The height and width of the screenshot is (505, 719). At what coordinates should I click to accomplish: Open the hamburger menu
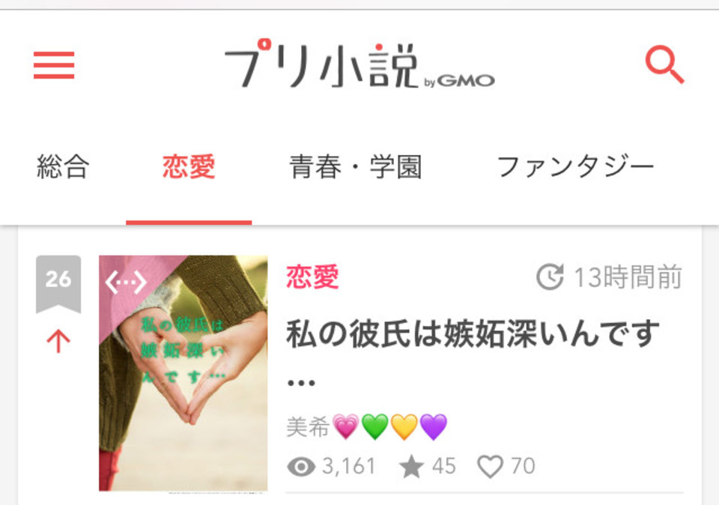(x=54, y=65)
